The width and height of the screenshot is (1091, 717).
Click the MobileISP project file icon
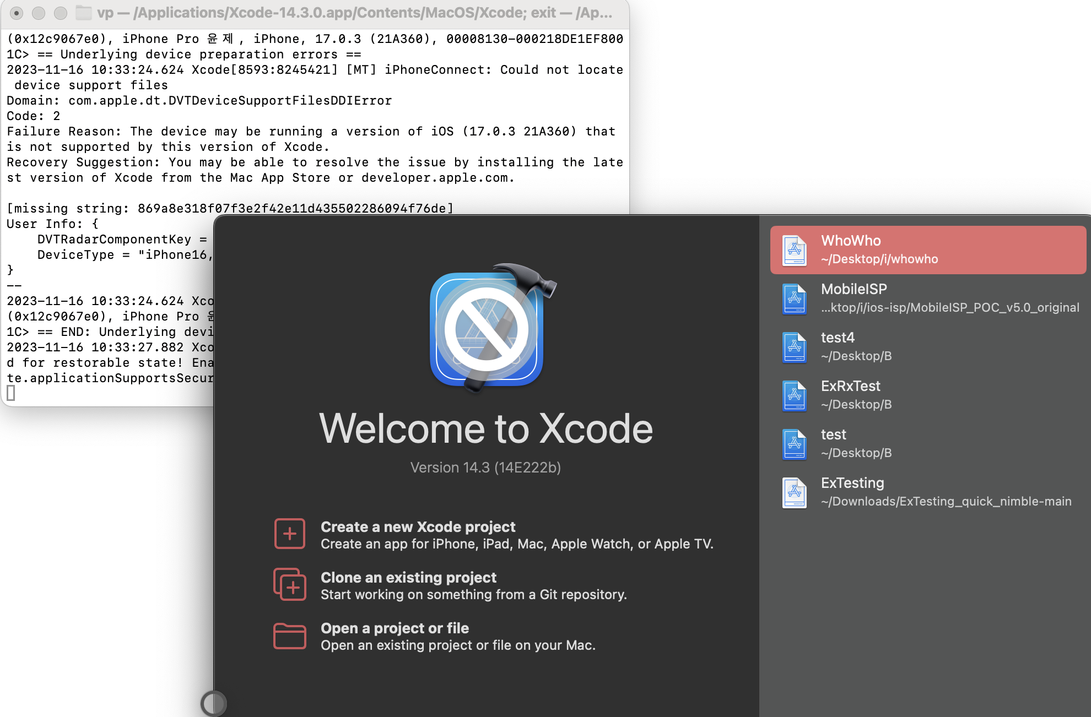click(x=794, y=298)
